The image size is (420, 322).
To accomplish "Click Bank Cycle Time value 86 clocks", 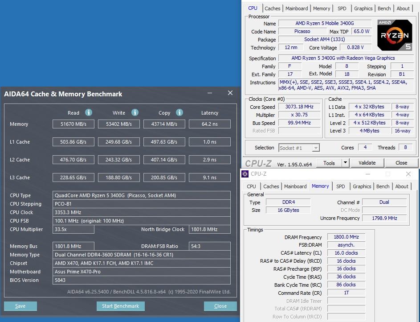I will (346, 285).
